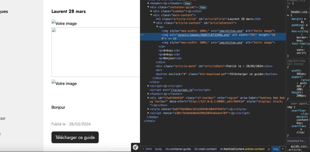Click the ellipsis inside the script nonce element

pos(233,113)
